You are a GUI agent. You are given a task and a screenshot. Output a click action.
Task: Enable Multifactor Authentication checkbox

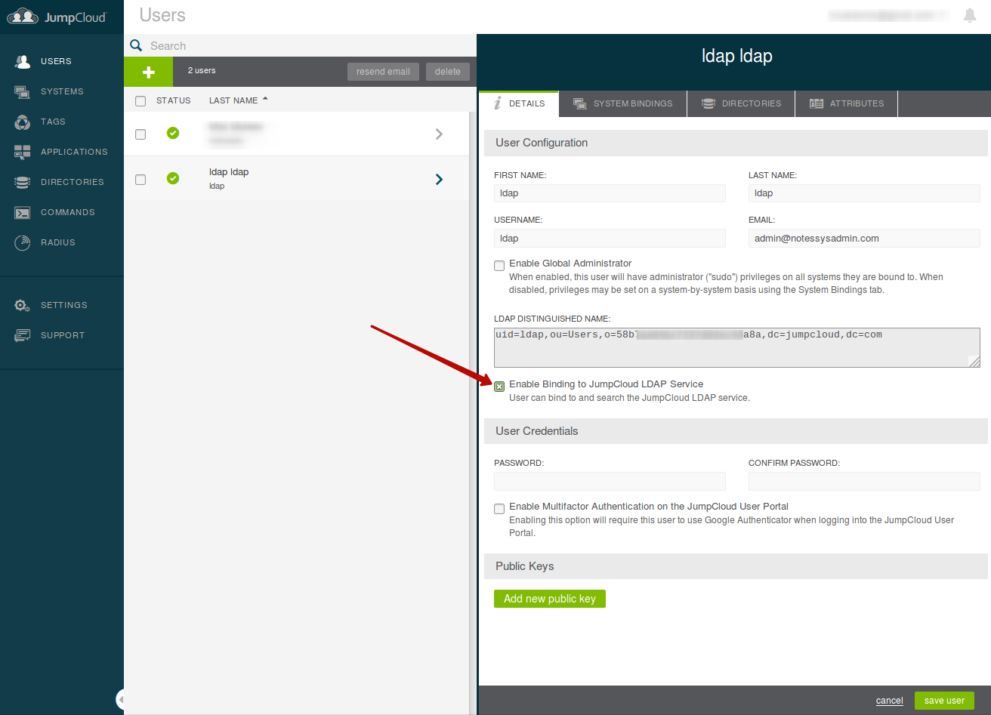[499, 509]
